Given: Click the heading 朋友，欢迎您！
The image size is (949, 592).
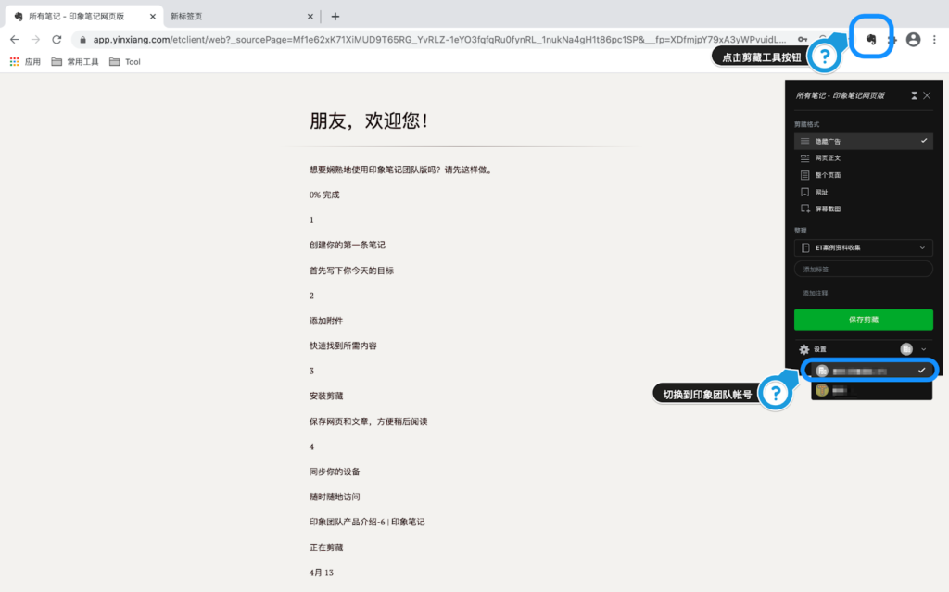Looking at the screenshot, I should coord(369,120).
